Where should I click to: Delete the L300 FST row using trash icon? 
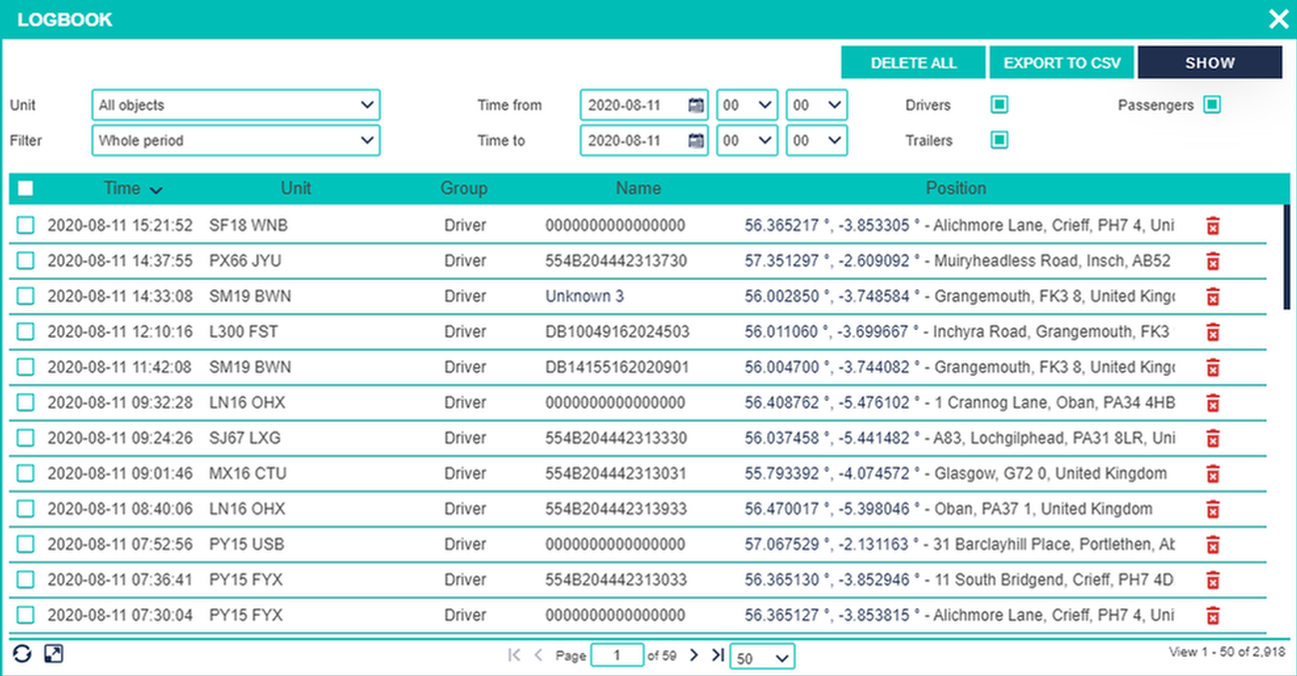coord(1213,331)
